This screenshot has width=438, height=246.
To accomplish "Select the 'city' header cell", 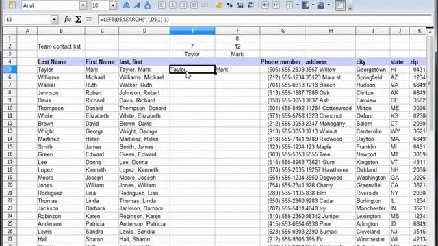I will tap(373, 62).
